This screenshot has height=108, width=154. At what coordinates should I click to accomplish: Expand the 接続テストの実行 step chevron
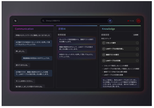pyautogui.click(x=137, y=55)
